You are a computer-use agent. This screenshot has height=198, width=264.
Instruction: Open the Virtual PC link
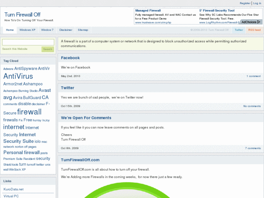coord(11,196)
